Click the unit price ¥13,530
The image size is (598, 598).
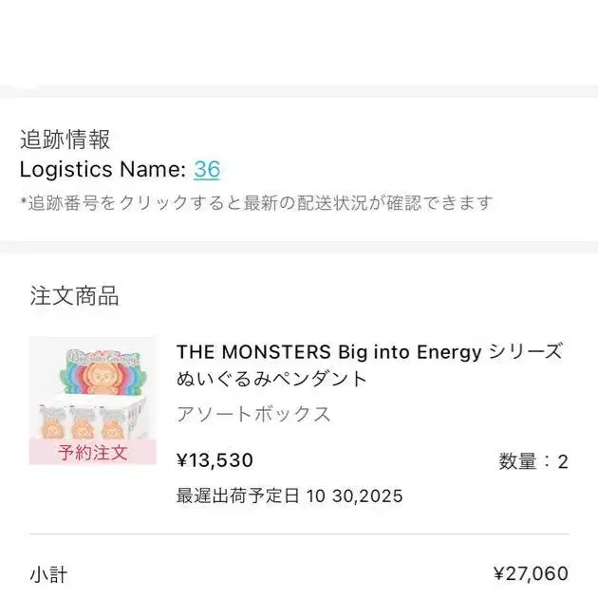click(x=215, y=461)
